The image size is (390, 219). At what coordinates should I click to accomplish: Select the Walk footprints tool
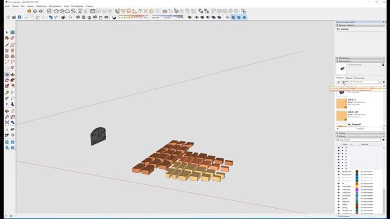(x=7, y=135)
